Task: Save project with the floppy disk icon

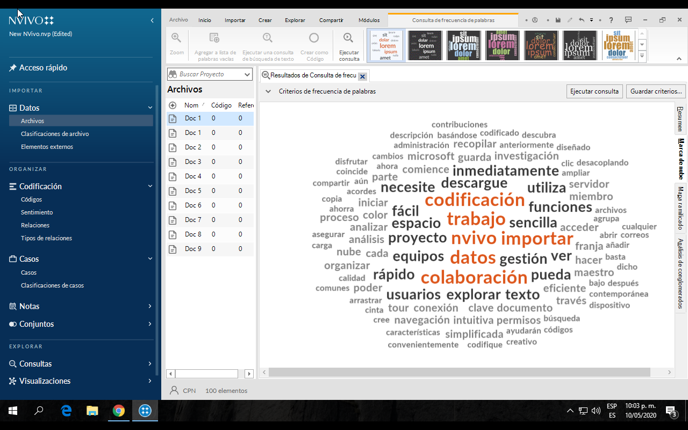Action: [x=558, y=20]
